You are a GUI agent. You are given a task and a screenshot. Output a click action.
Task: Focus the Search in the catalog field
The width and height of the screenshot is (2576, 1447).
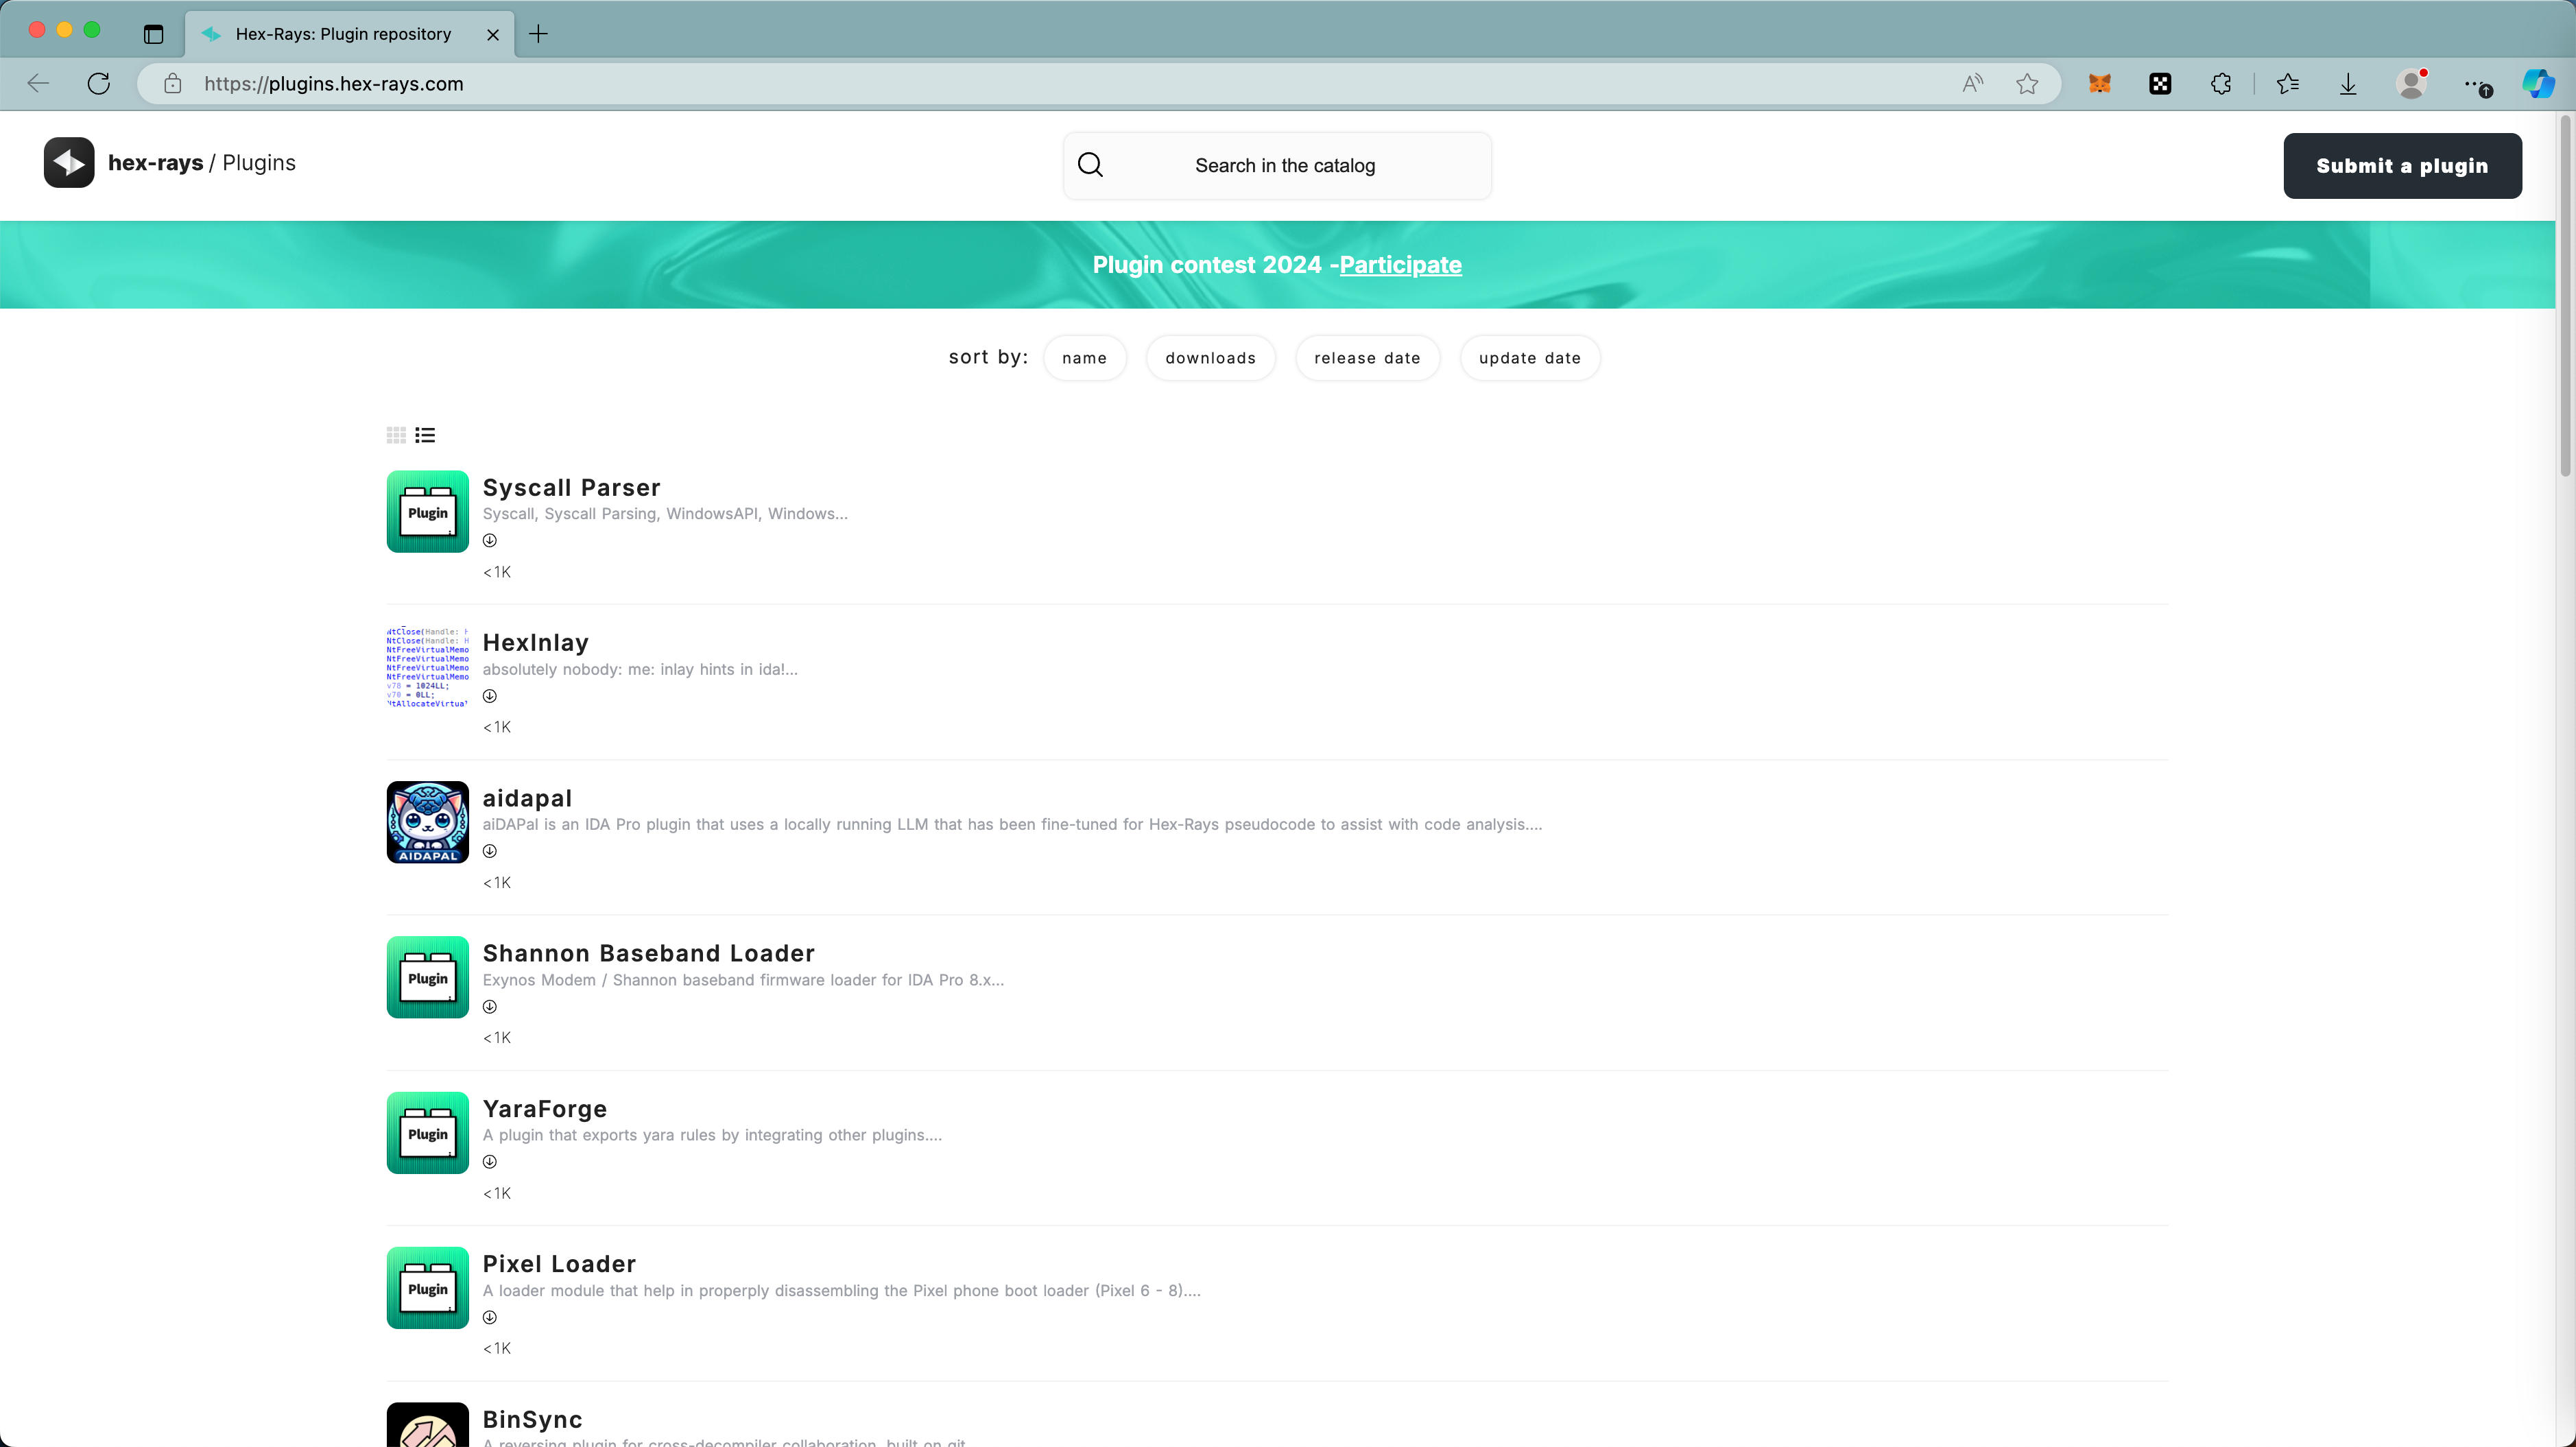click(1277, 166)
